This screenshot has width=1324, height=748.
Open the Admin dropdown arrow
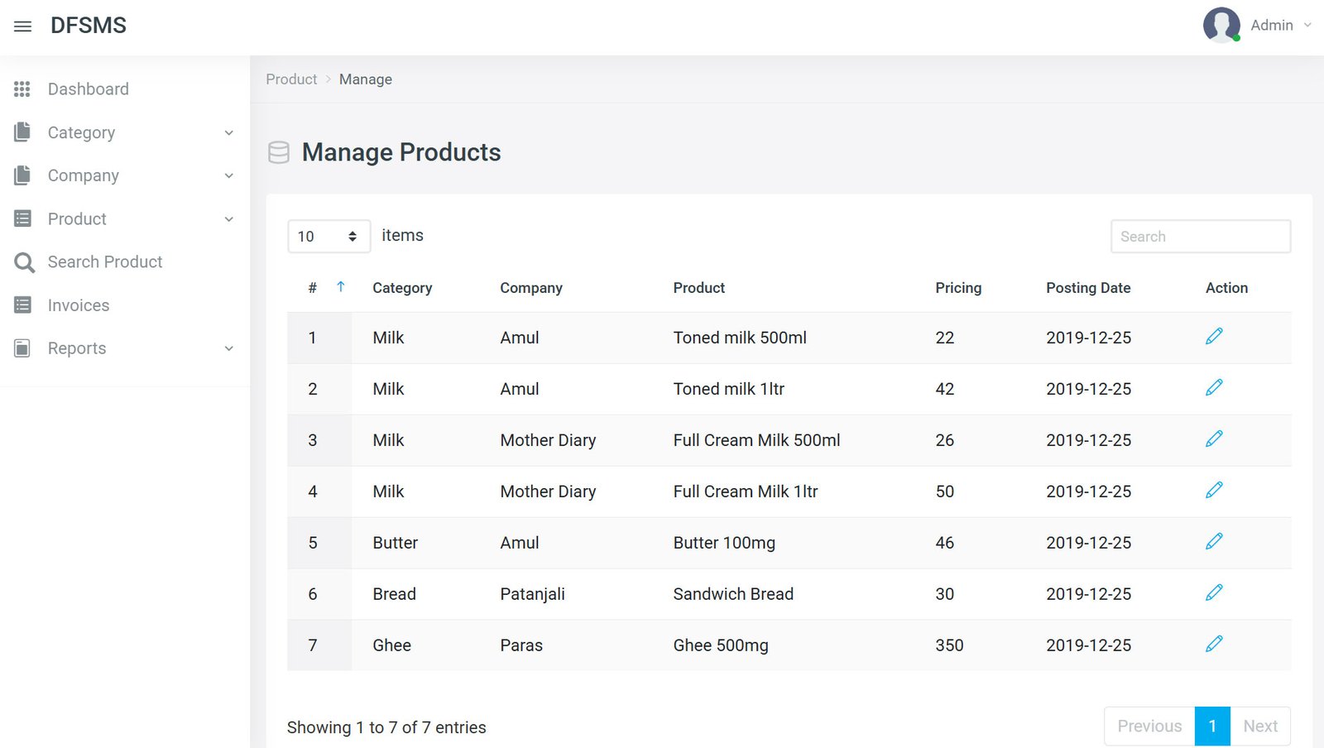pyautogui.click(x=1307, y=25)
